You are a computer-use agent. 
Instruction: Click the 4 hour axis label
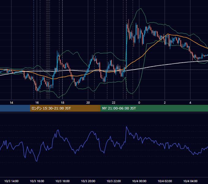(190, 103)
